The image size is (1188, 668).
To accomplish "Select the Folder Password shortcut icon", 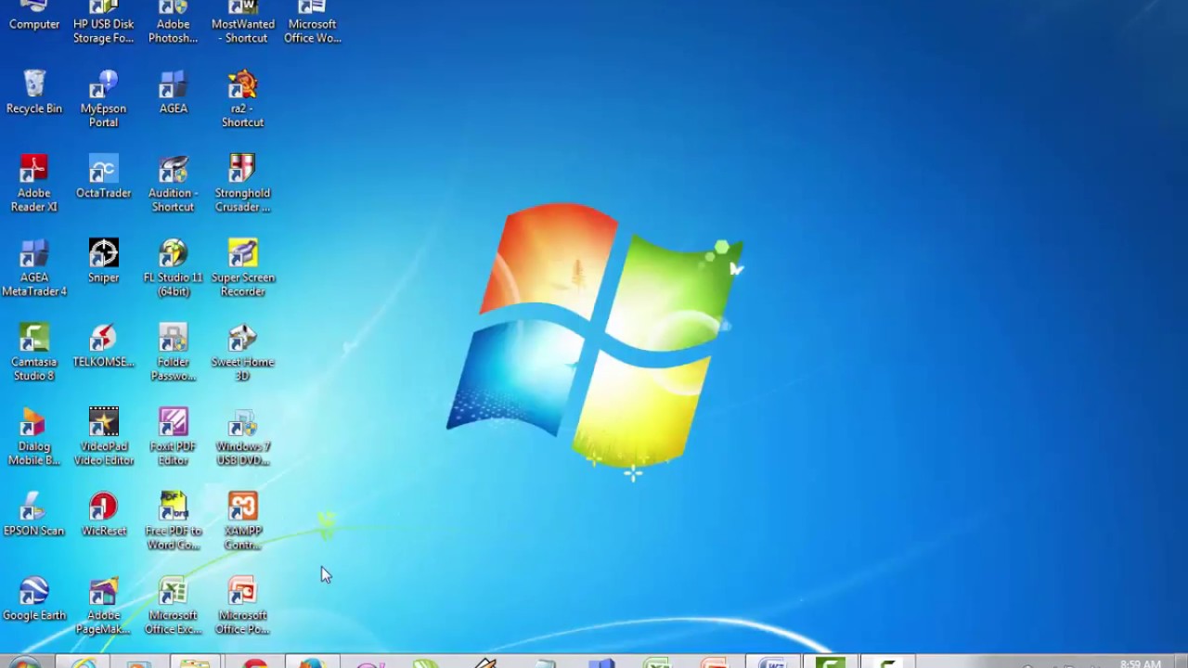I will (173, 352).
